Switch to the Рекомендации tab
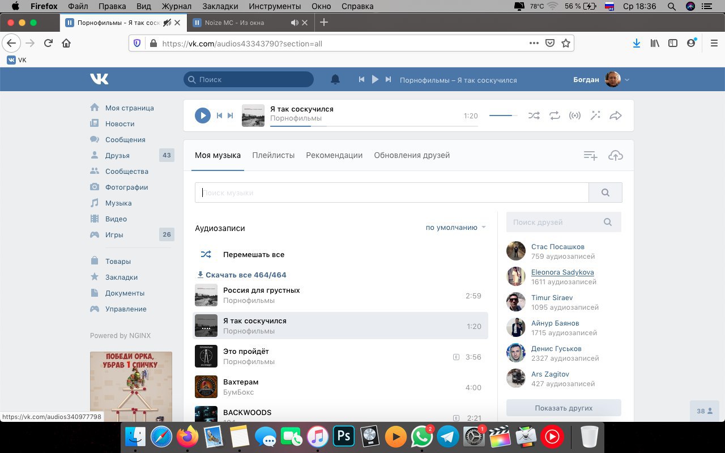The image size is (725, 453). pyautogui.click(x=334, y=155)
